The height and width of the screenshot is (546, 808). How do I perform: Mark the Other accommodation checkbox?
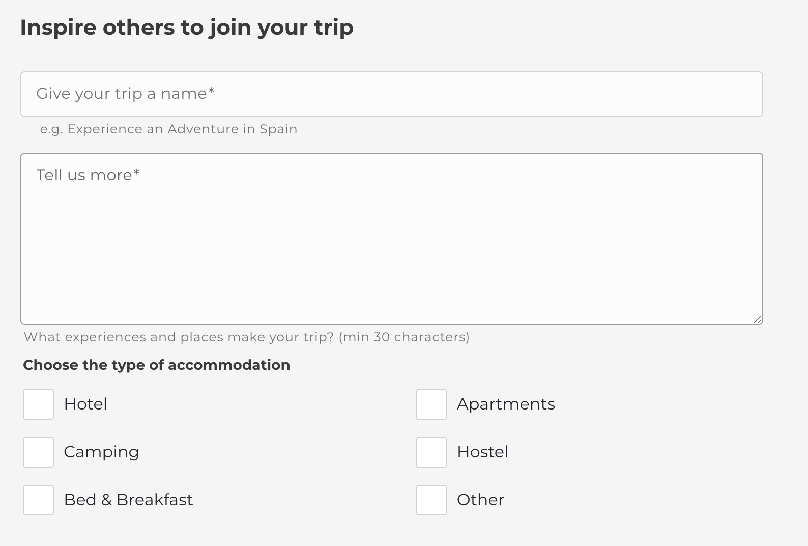click(x=431, y=500)
